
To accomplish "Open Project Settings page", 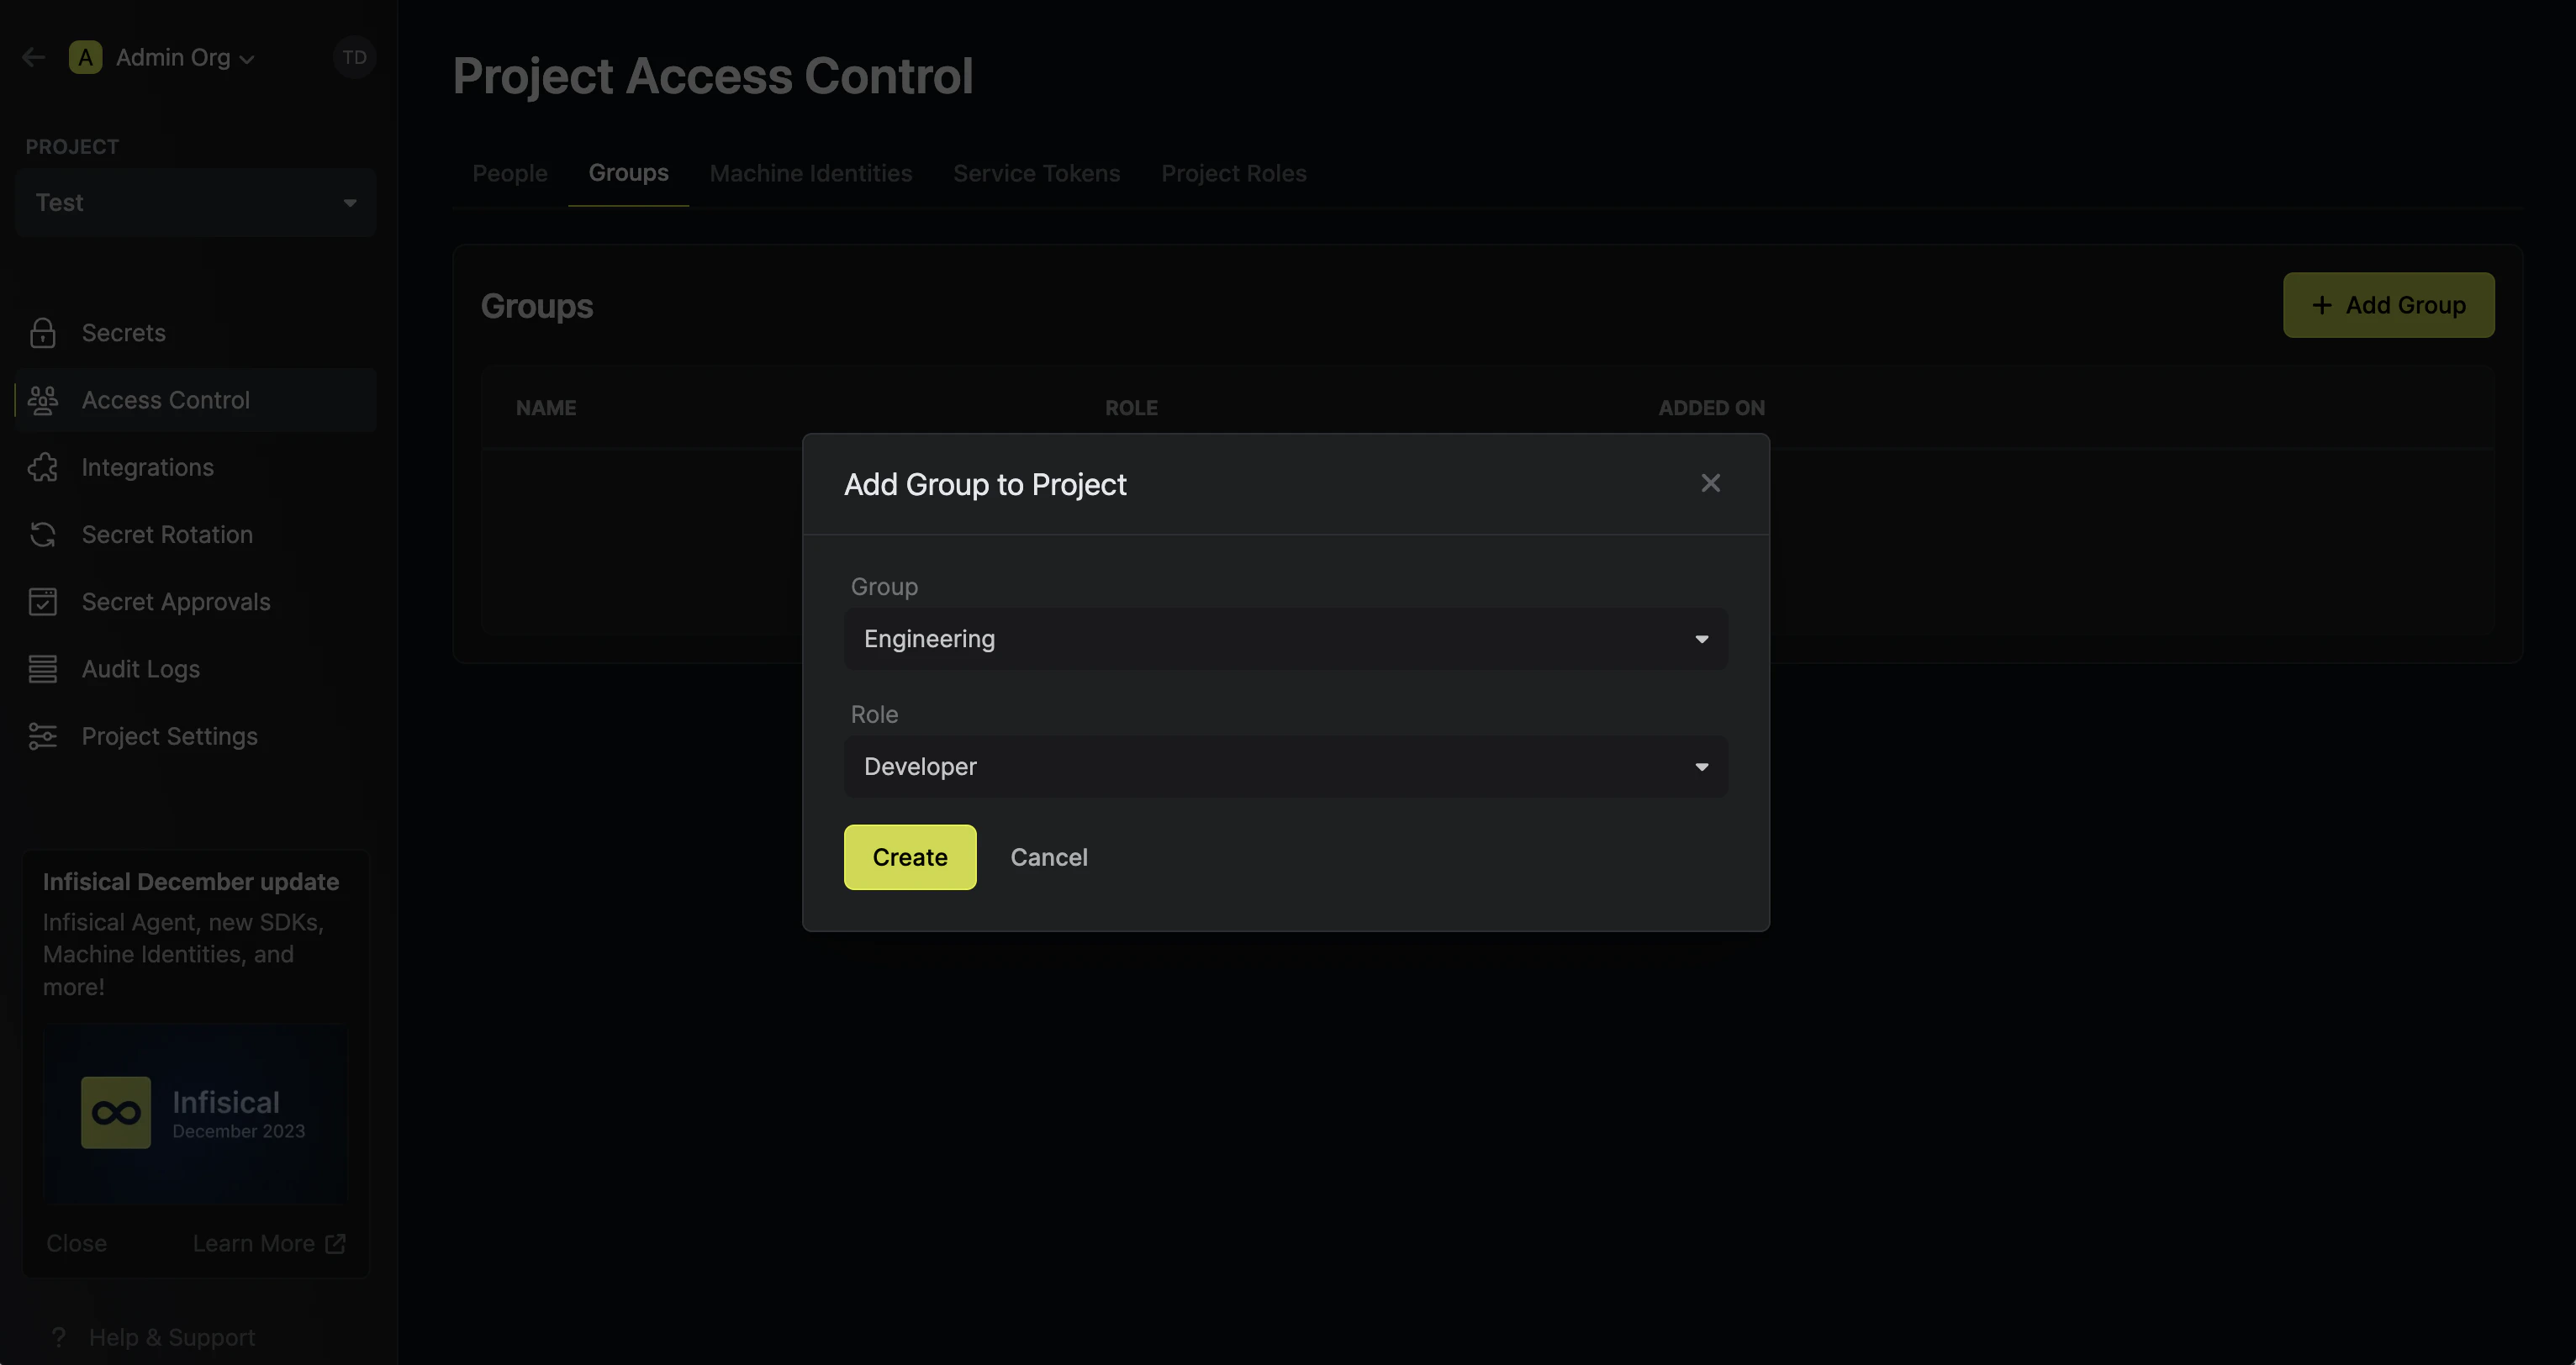I will [x=196, y=736].
